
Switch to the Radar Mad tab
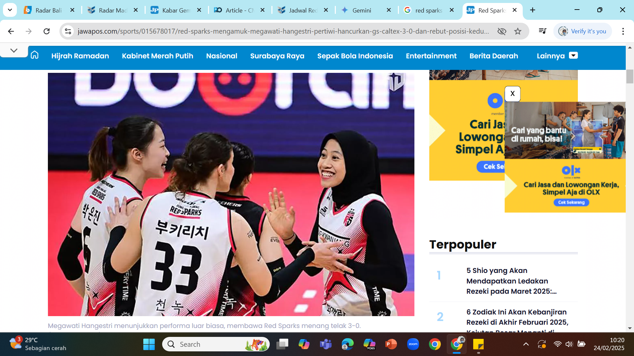[x=112, y=10]
